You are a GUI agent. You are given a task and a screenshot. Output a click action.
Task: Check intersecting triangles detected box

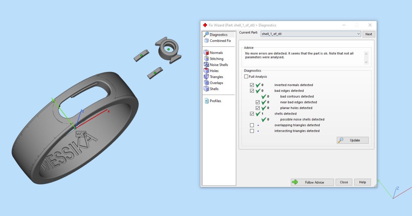pos(252,131)
